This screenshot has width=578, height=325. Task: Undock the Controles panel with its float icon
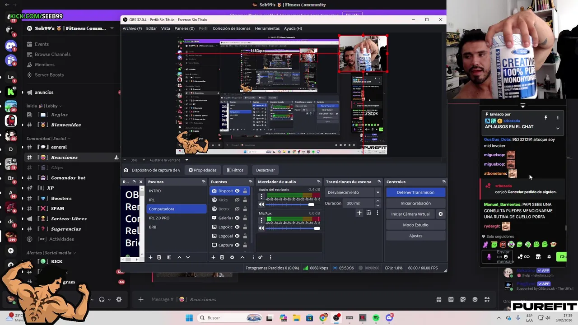444,182
